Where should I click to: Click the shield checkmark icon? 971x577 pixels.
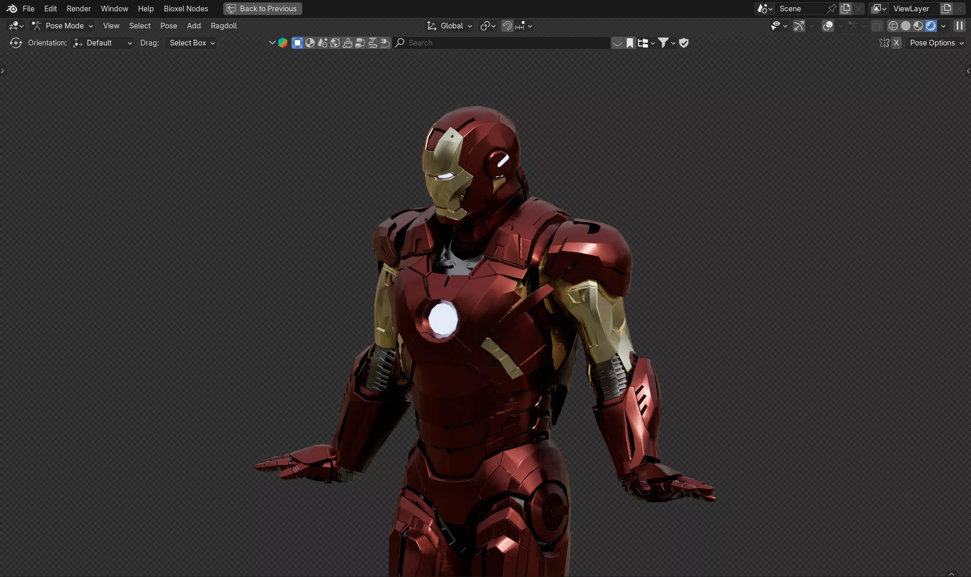[x=684, y=43]
